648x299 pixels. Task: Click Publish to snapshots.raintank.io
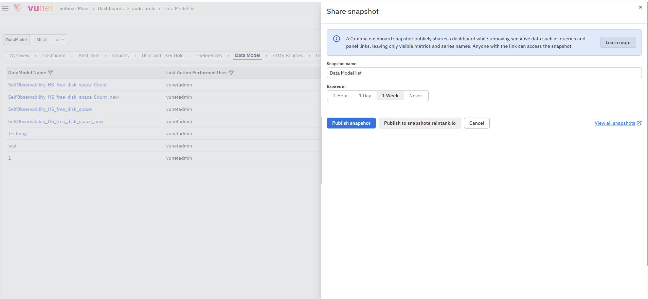[420, 123]
